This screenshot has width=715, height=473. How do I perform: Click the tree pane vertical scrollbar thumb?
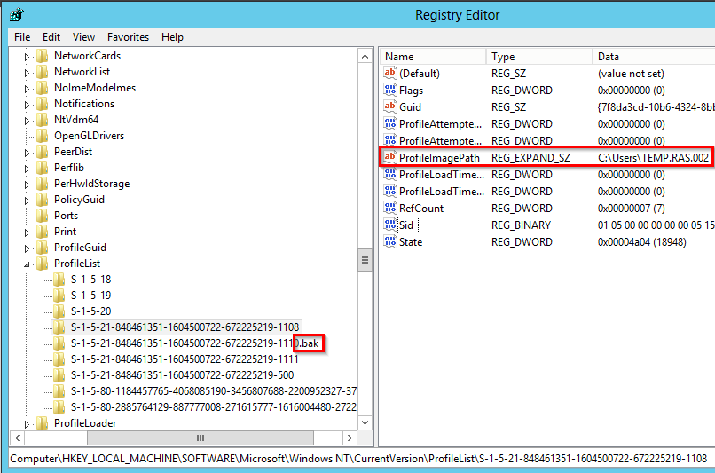[x=365, y=259]
